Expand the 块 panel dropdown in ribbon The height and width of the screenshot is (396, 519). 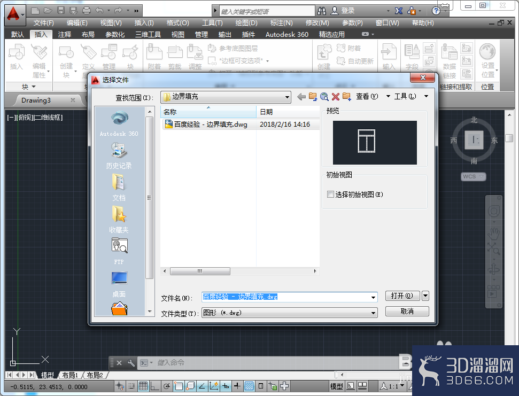coord(29,87)
